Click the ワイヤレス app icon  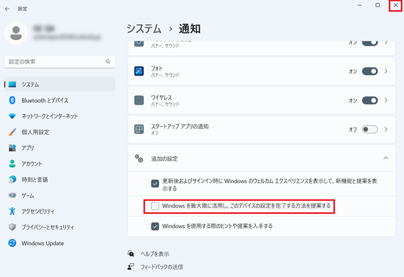pyautogui.click(x=139, y=100)
